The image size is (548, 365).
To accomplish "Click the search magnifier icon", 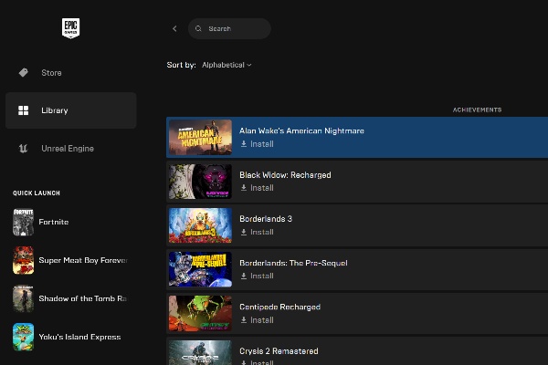I will (x=198, y=29).
